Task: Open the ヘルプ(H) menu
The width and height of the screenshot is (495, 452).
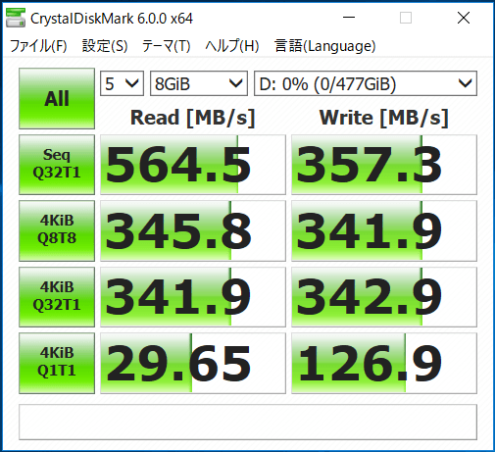Action: (x=232, y=46)
